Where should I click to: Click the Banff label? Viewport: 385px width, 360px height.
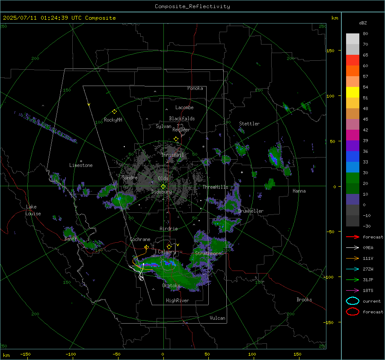point(71,239)
